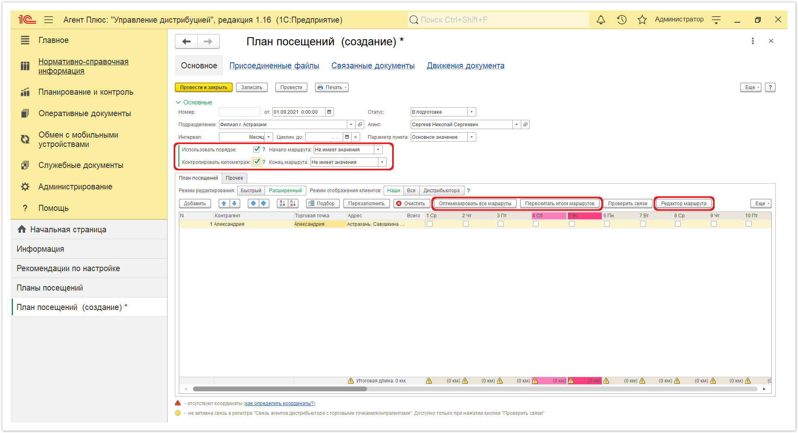Image resolution: width=798 pixels, height=433 pixels.
Task: Check the 4 Сб visit checkbox for Александрия
Action: (536, 224)
